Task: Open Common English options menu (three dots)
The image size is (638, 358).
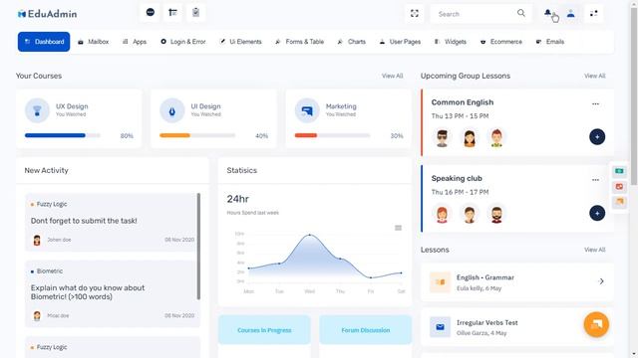Action: tap(595, 103)
